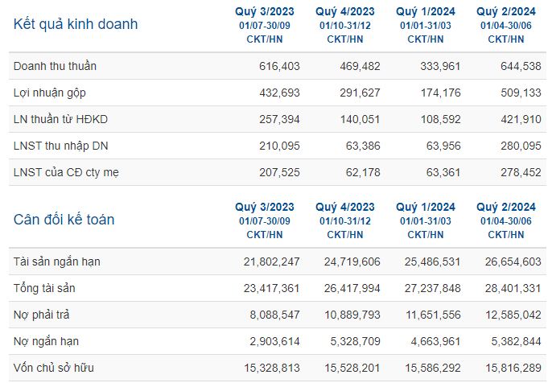Click liabilities value 11,651,556

[x=433, y=315]
